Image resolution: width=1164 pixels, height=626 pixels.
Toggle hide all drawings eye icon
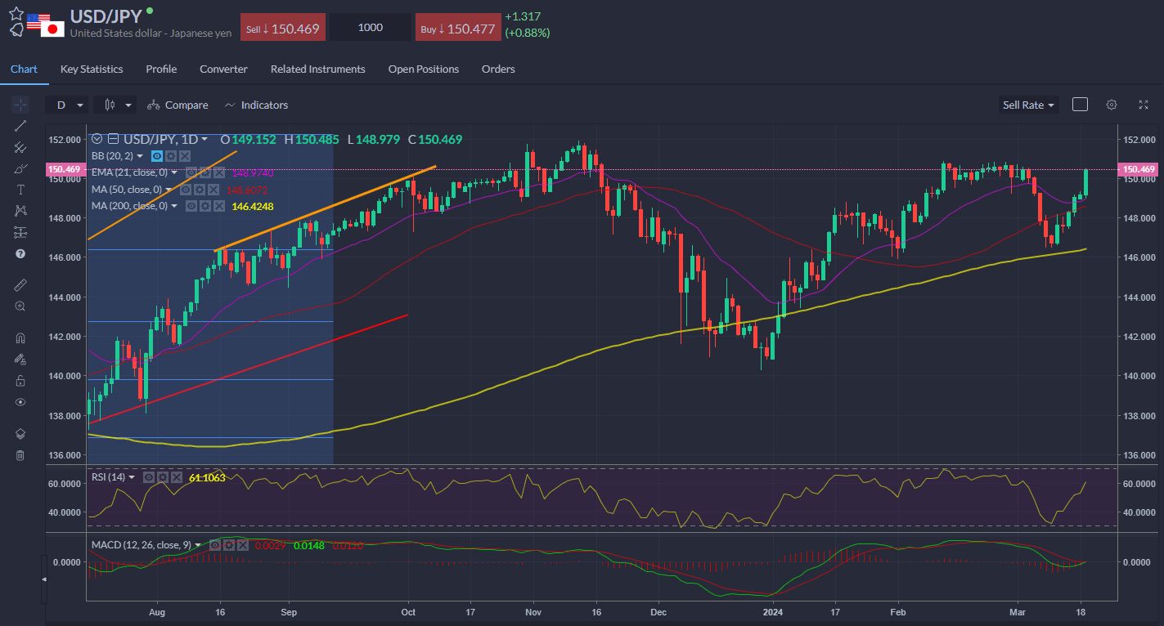tap(20, 402)
